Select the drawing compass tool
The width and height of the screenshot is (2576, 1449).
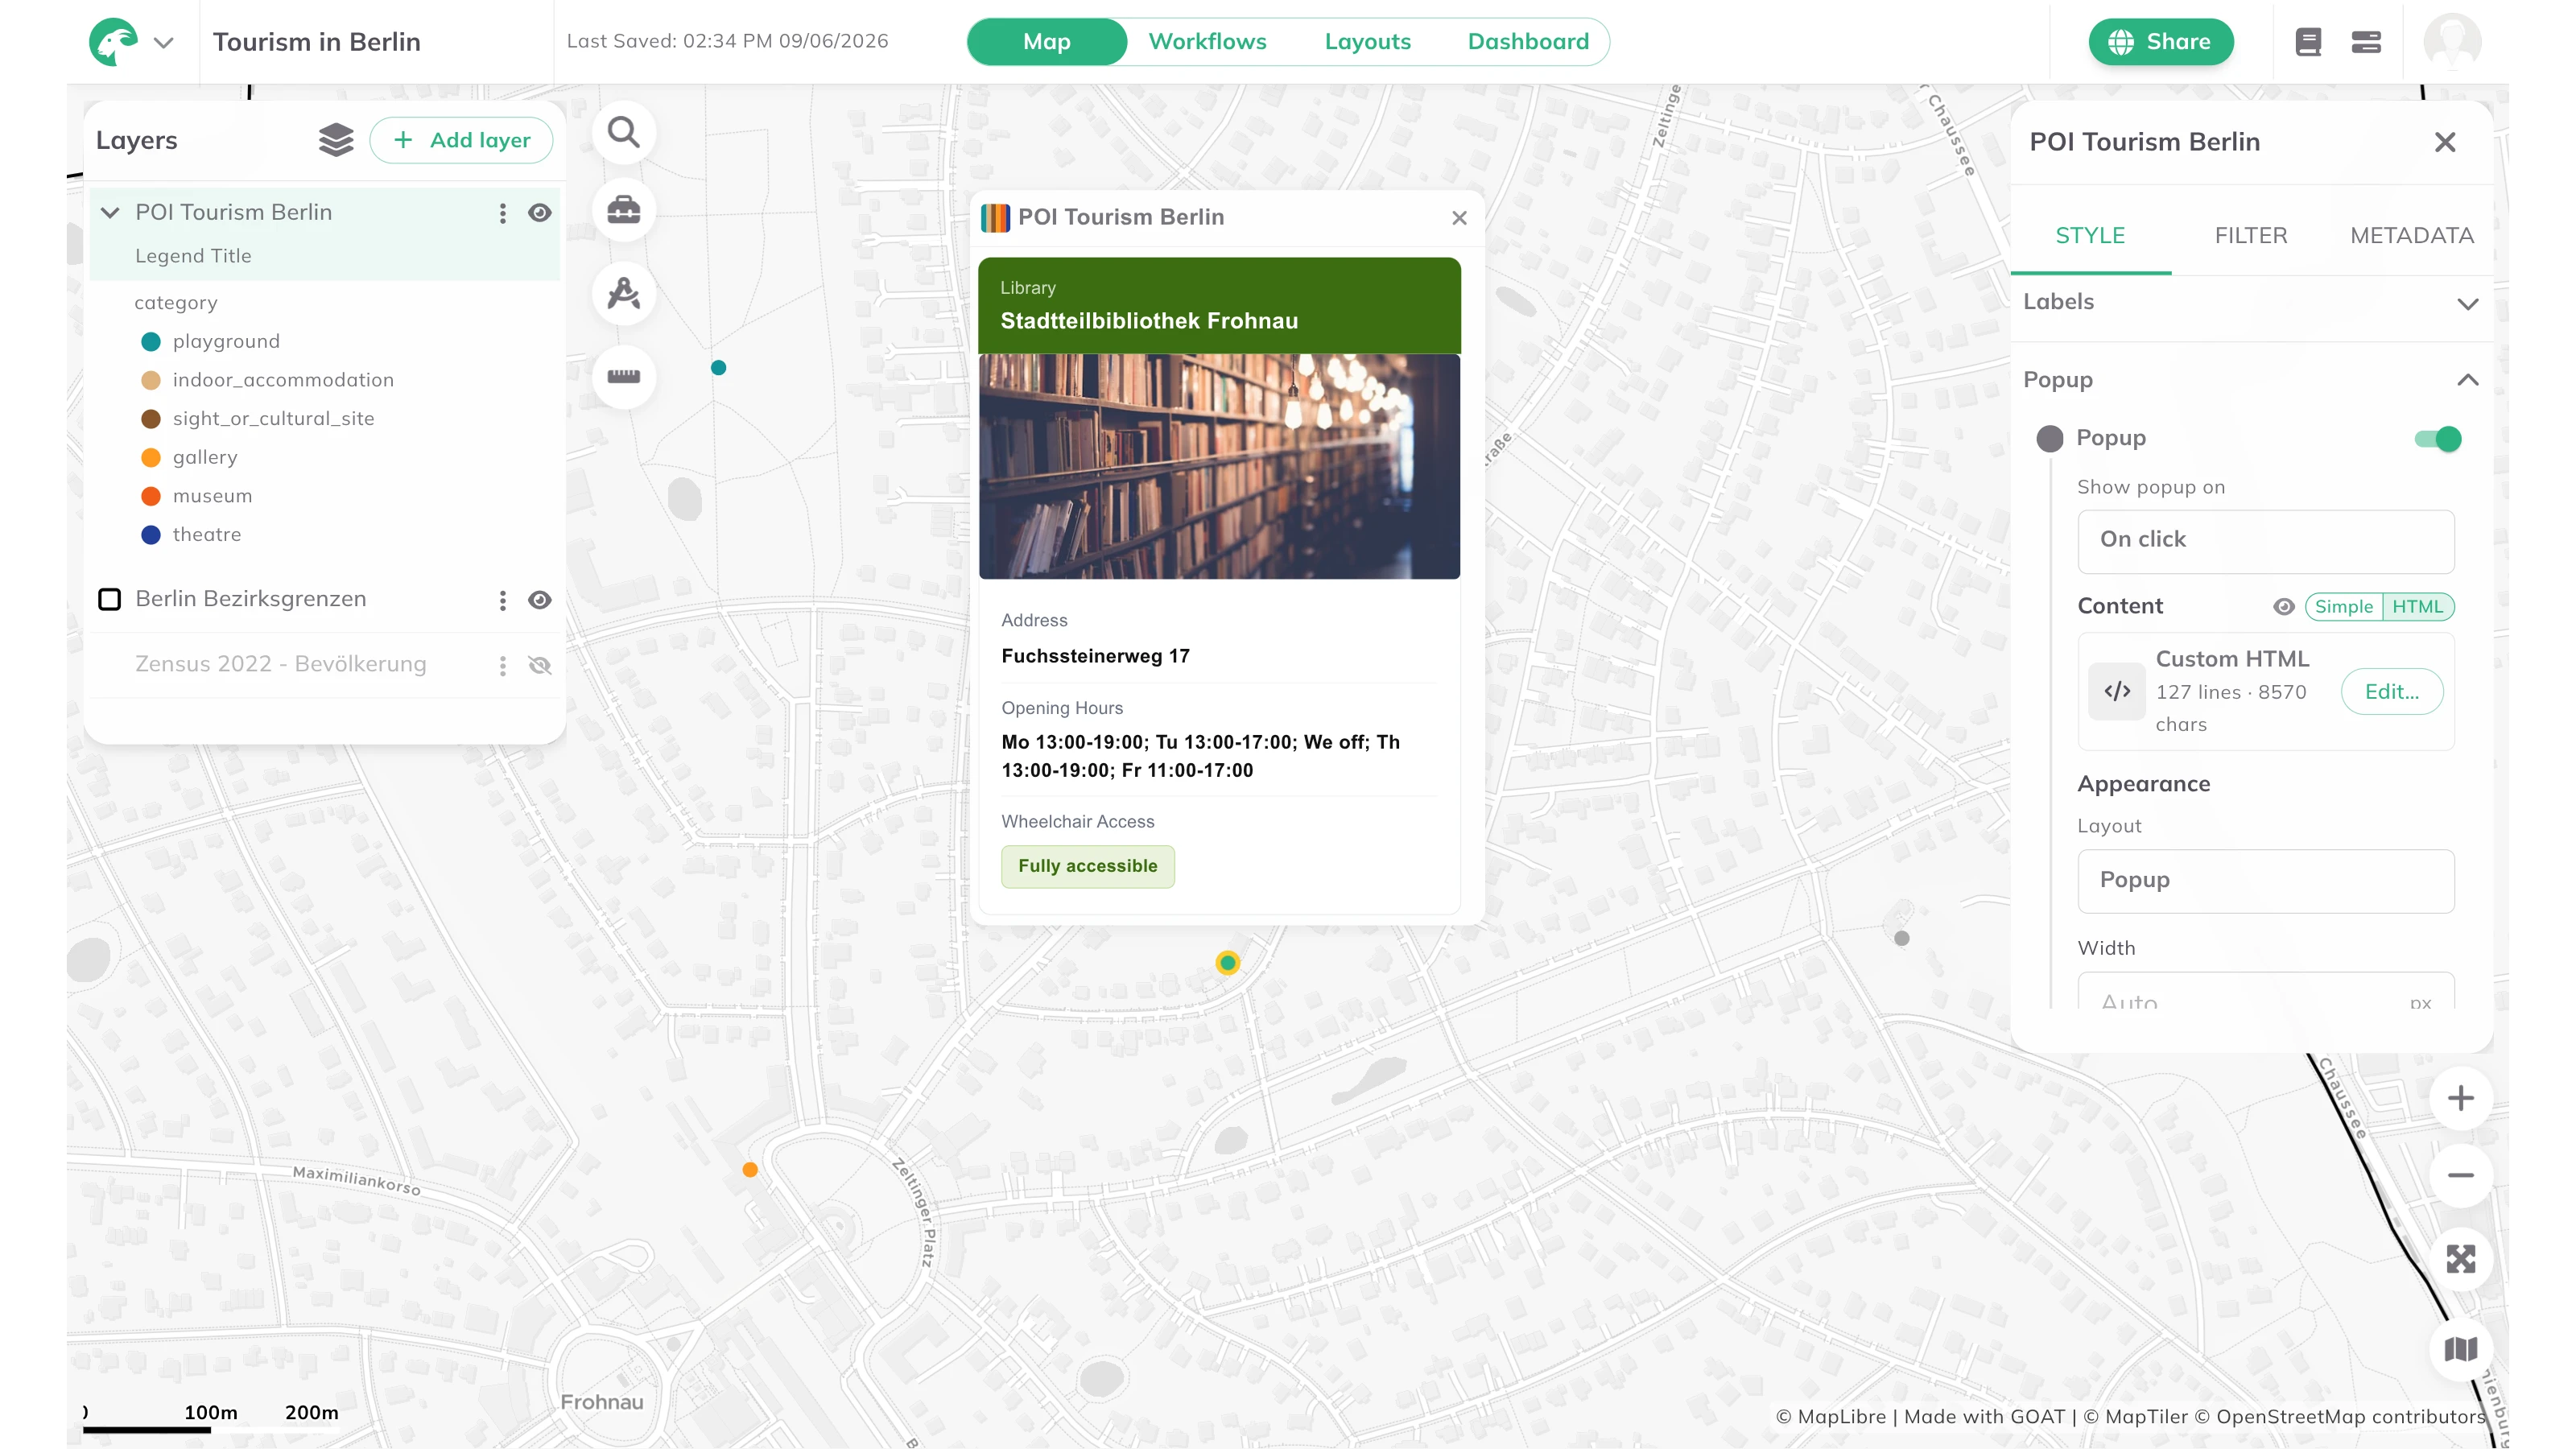(x=624, y=293)
